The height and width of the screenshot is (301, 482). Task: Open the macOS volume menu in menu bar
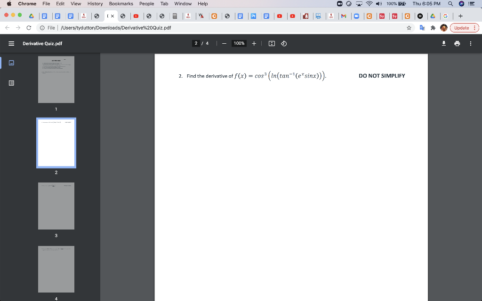tap(378, 4)
